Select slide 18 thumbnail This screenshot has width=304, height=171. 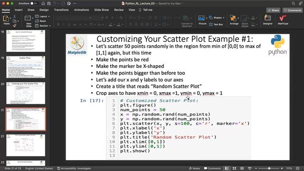pos(26,41)
